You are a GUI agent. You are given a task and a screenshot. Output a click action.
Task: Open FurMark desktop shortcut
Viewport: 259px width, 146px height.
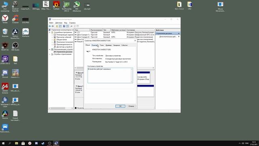(56, 5)
